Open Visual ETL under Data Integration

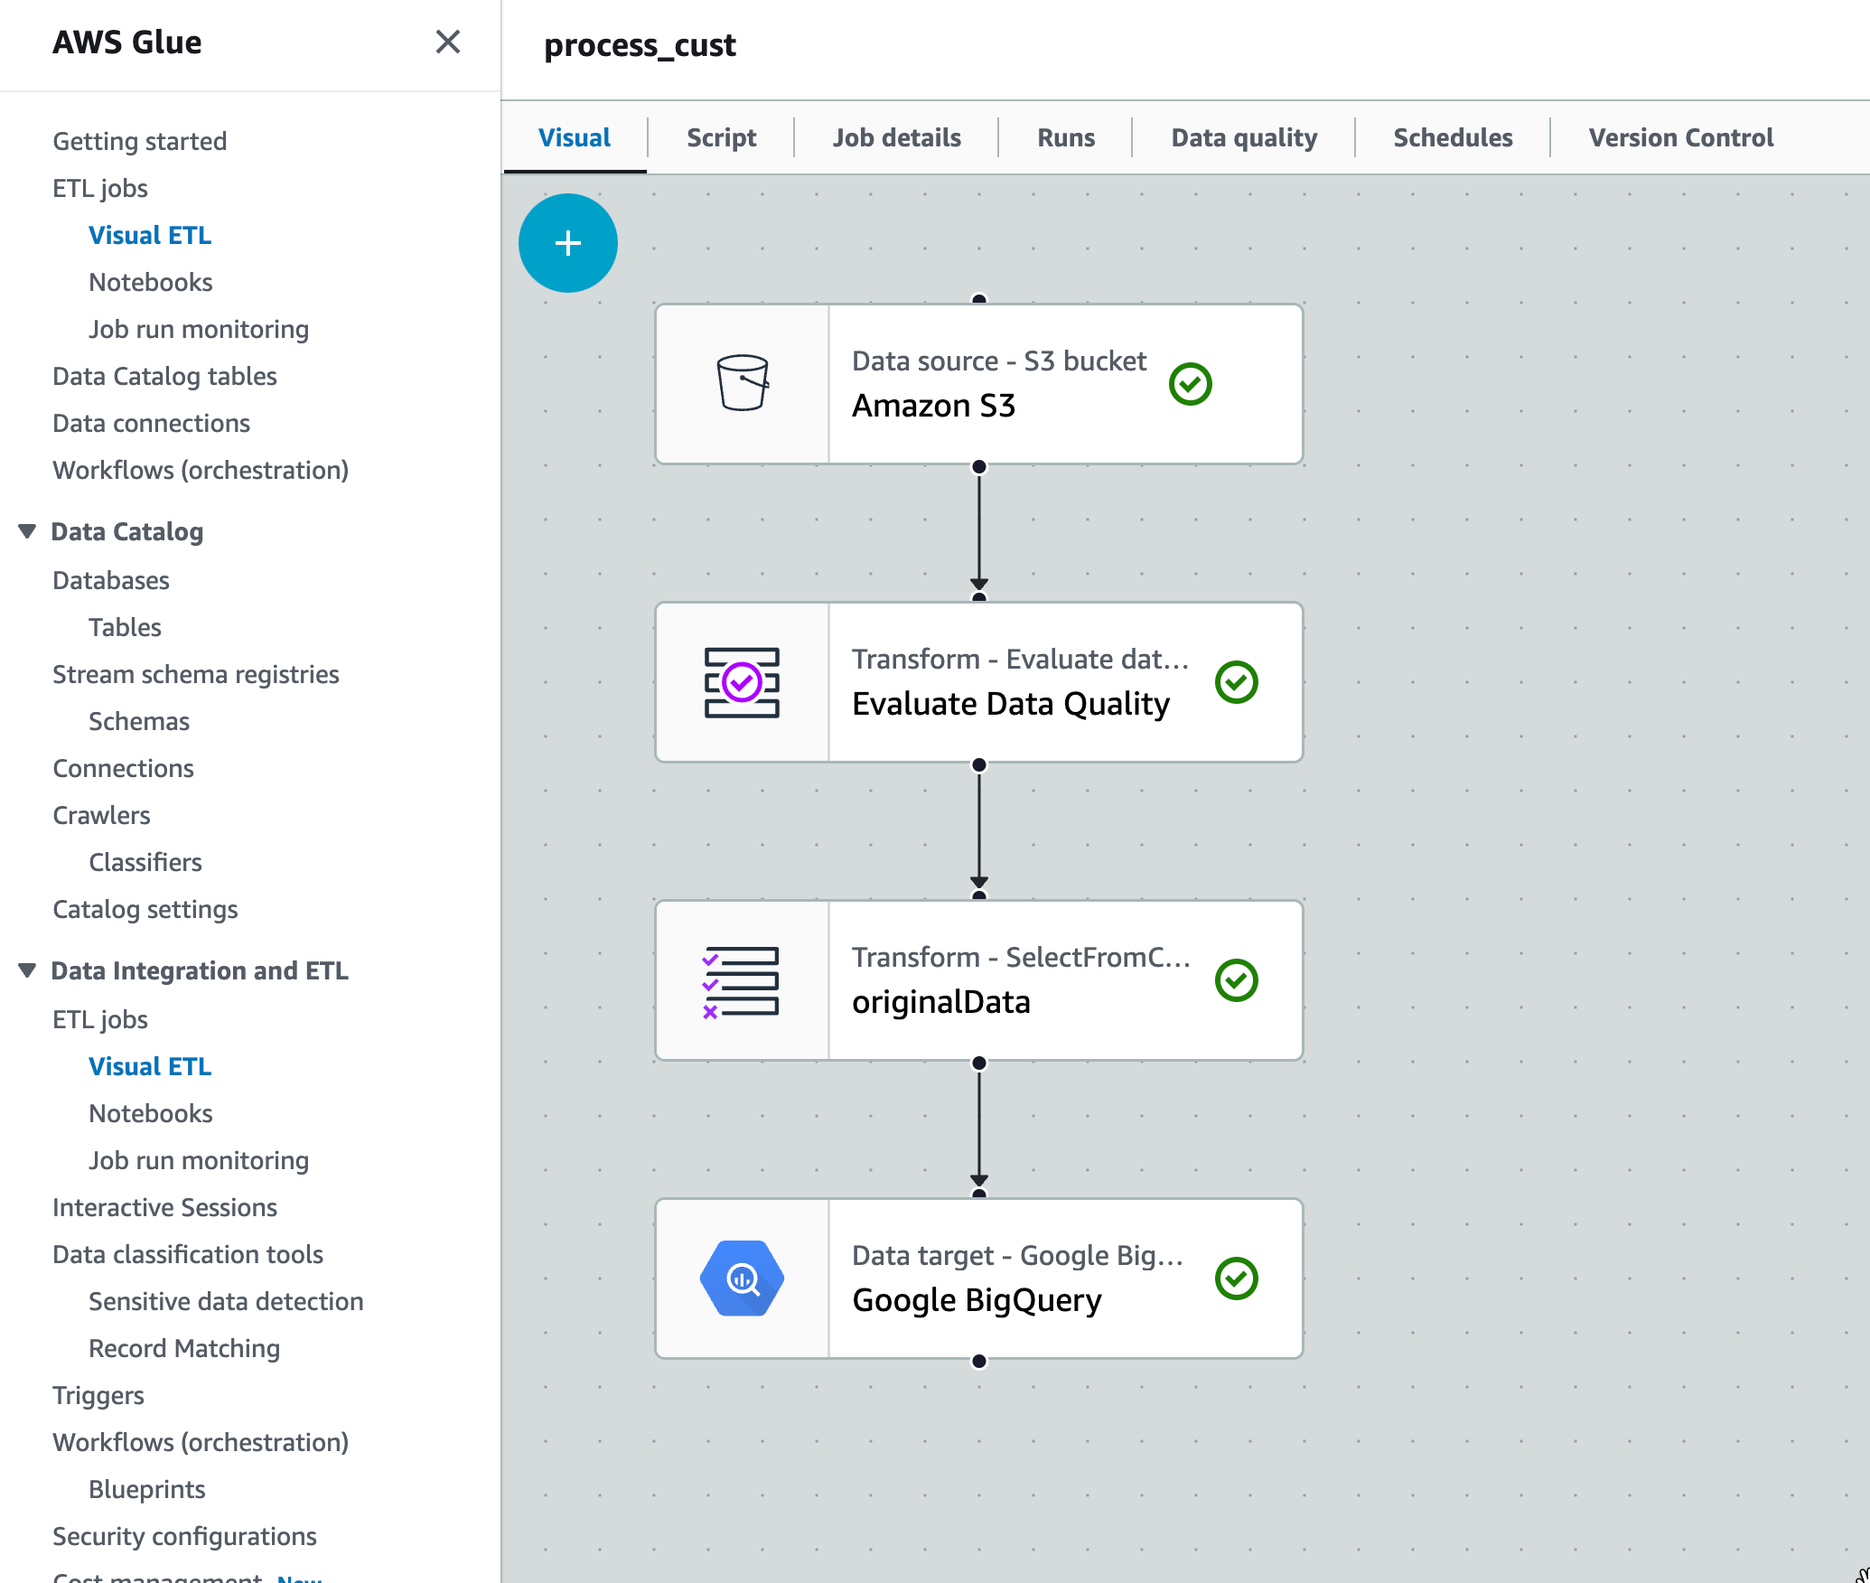coord(150,1066)
